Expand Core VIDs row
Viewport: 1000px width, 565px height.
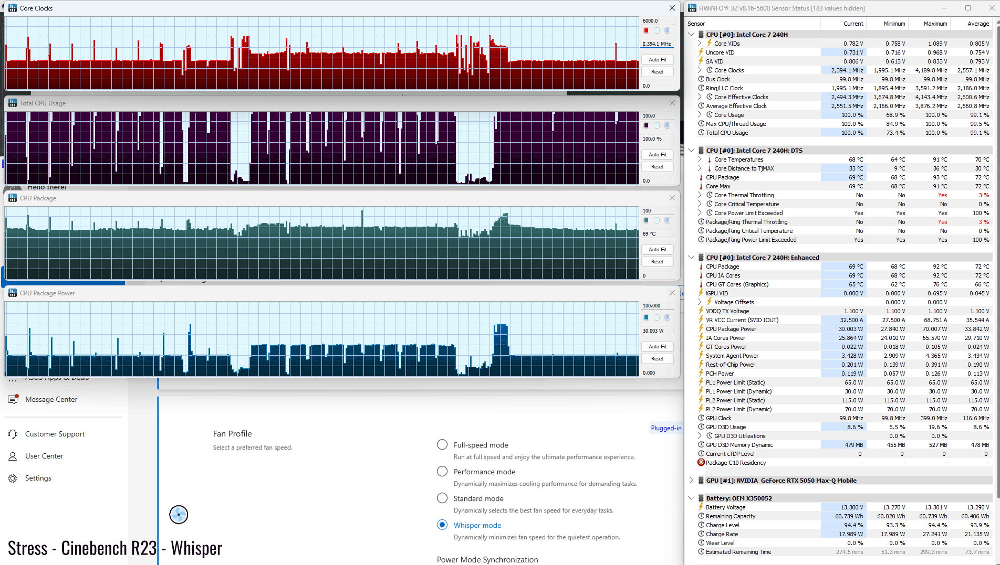pyautogui.click(x=700, y=44)
